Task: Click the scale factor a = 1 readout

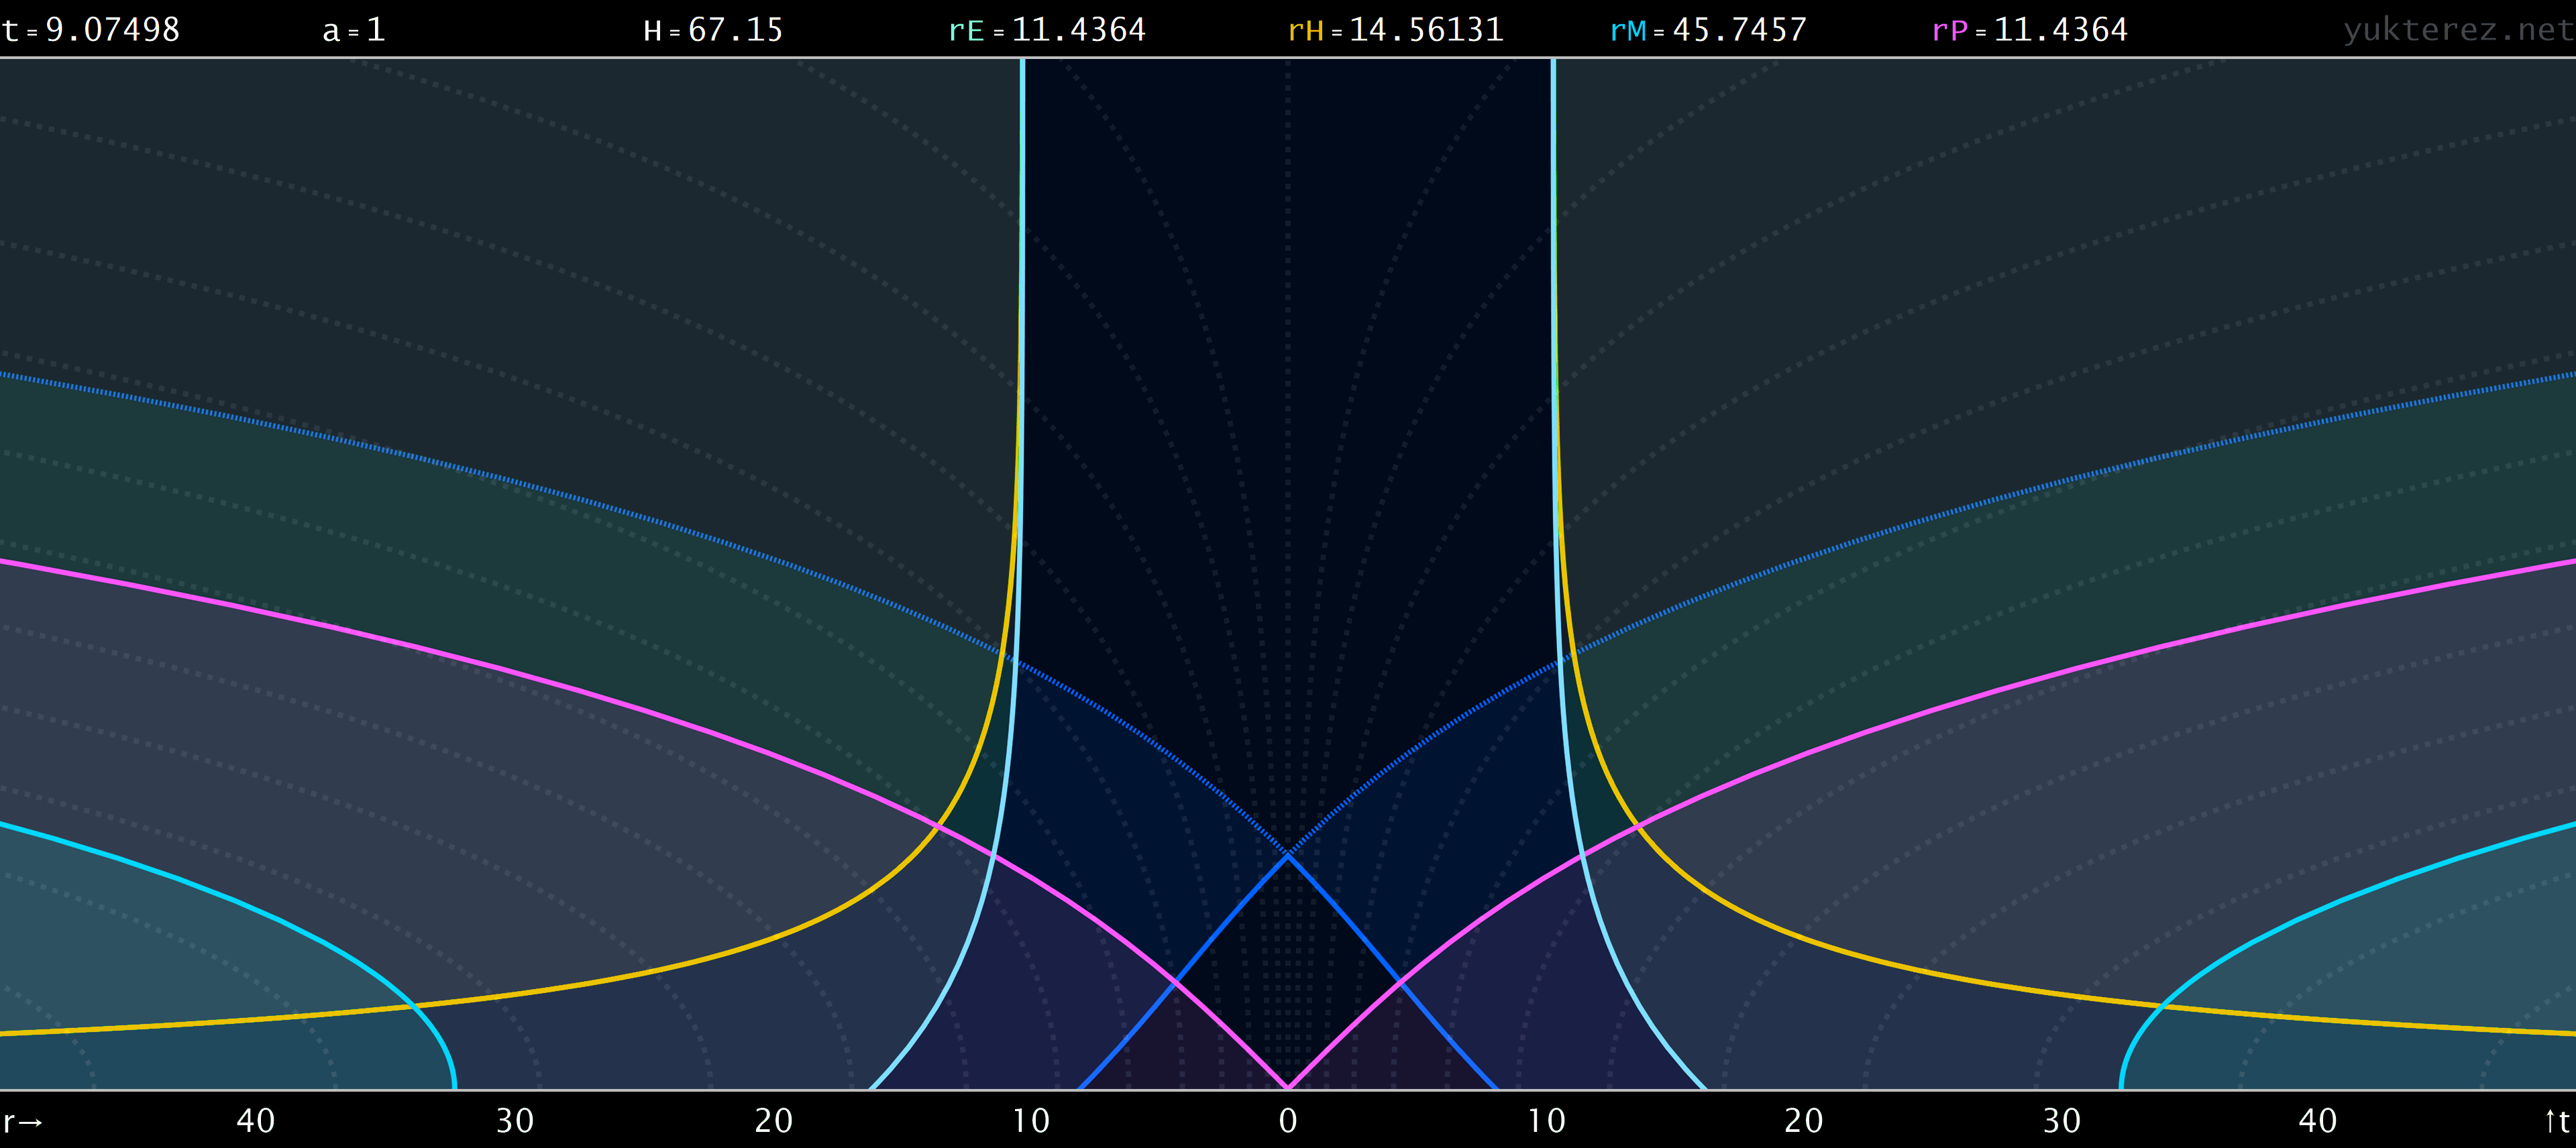Action: 354,30
